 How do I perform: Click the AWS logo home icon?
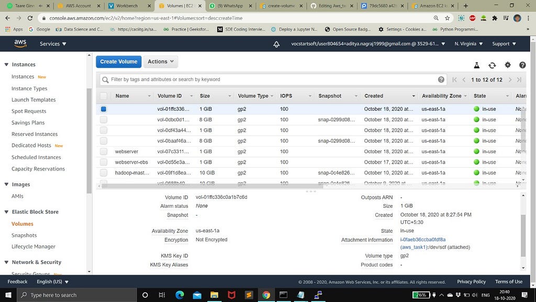(x=20, y=44)
